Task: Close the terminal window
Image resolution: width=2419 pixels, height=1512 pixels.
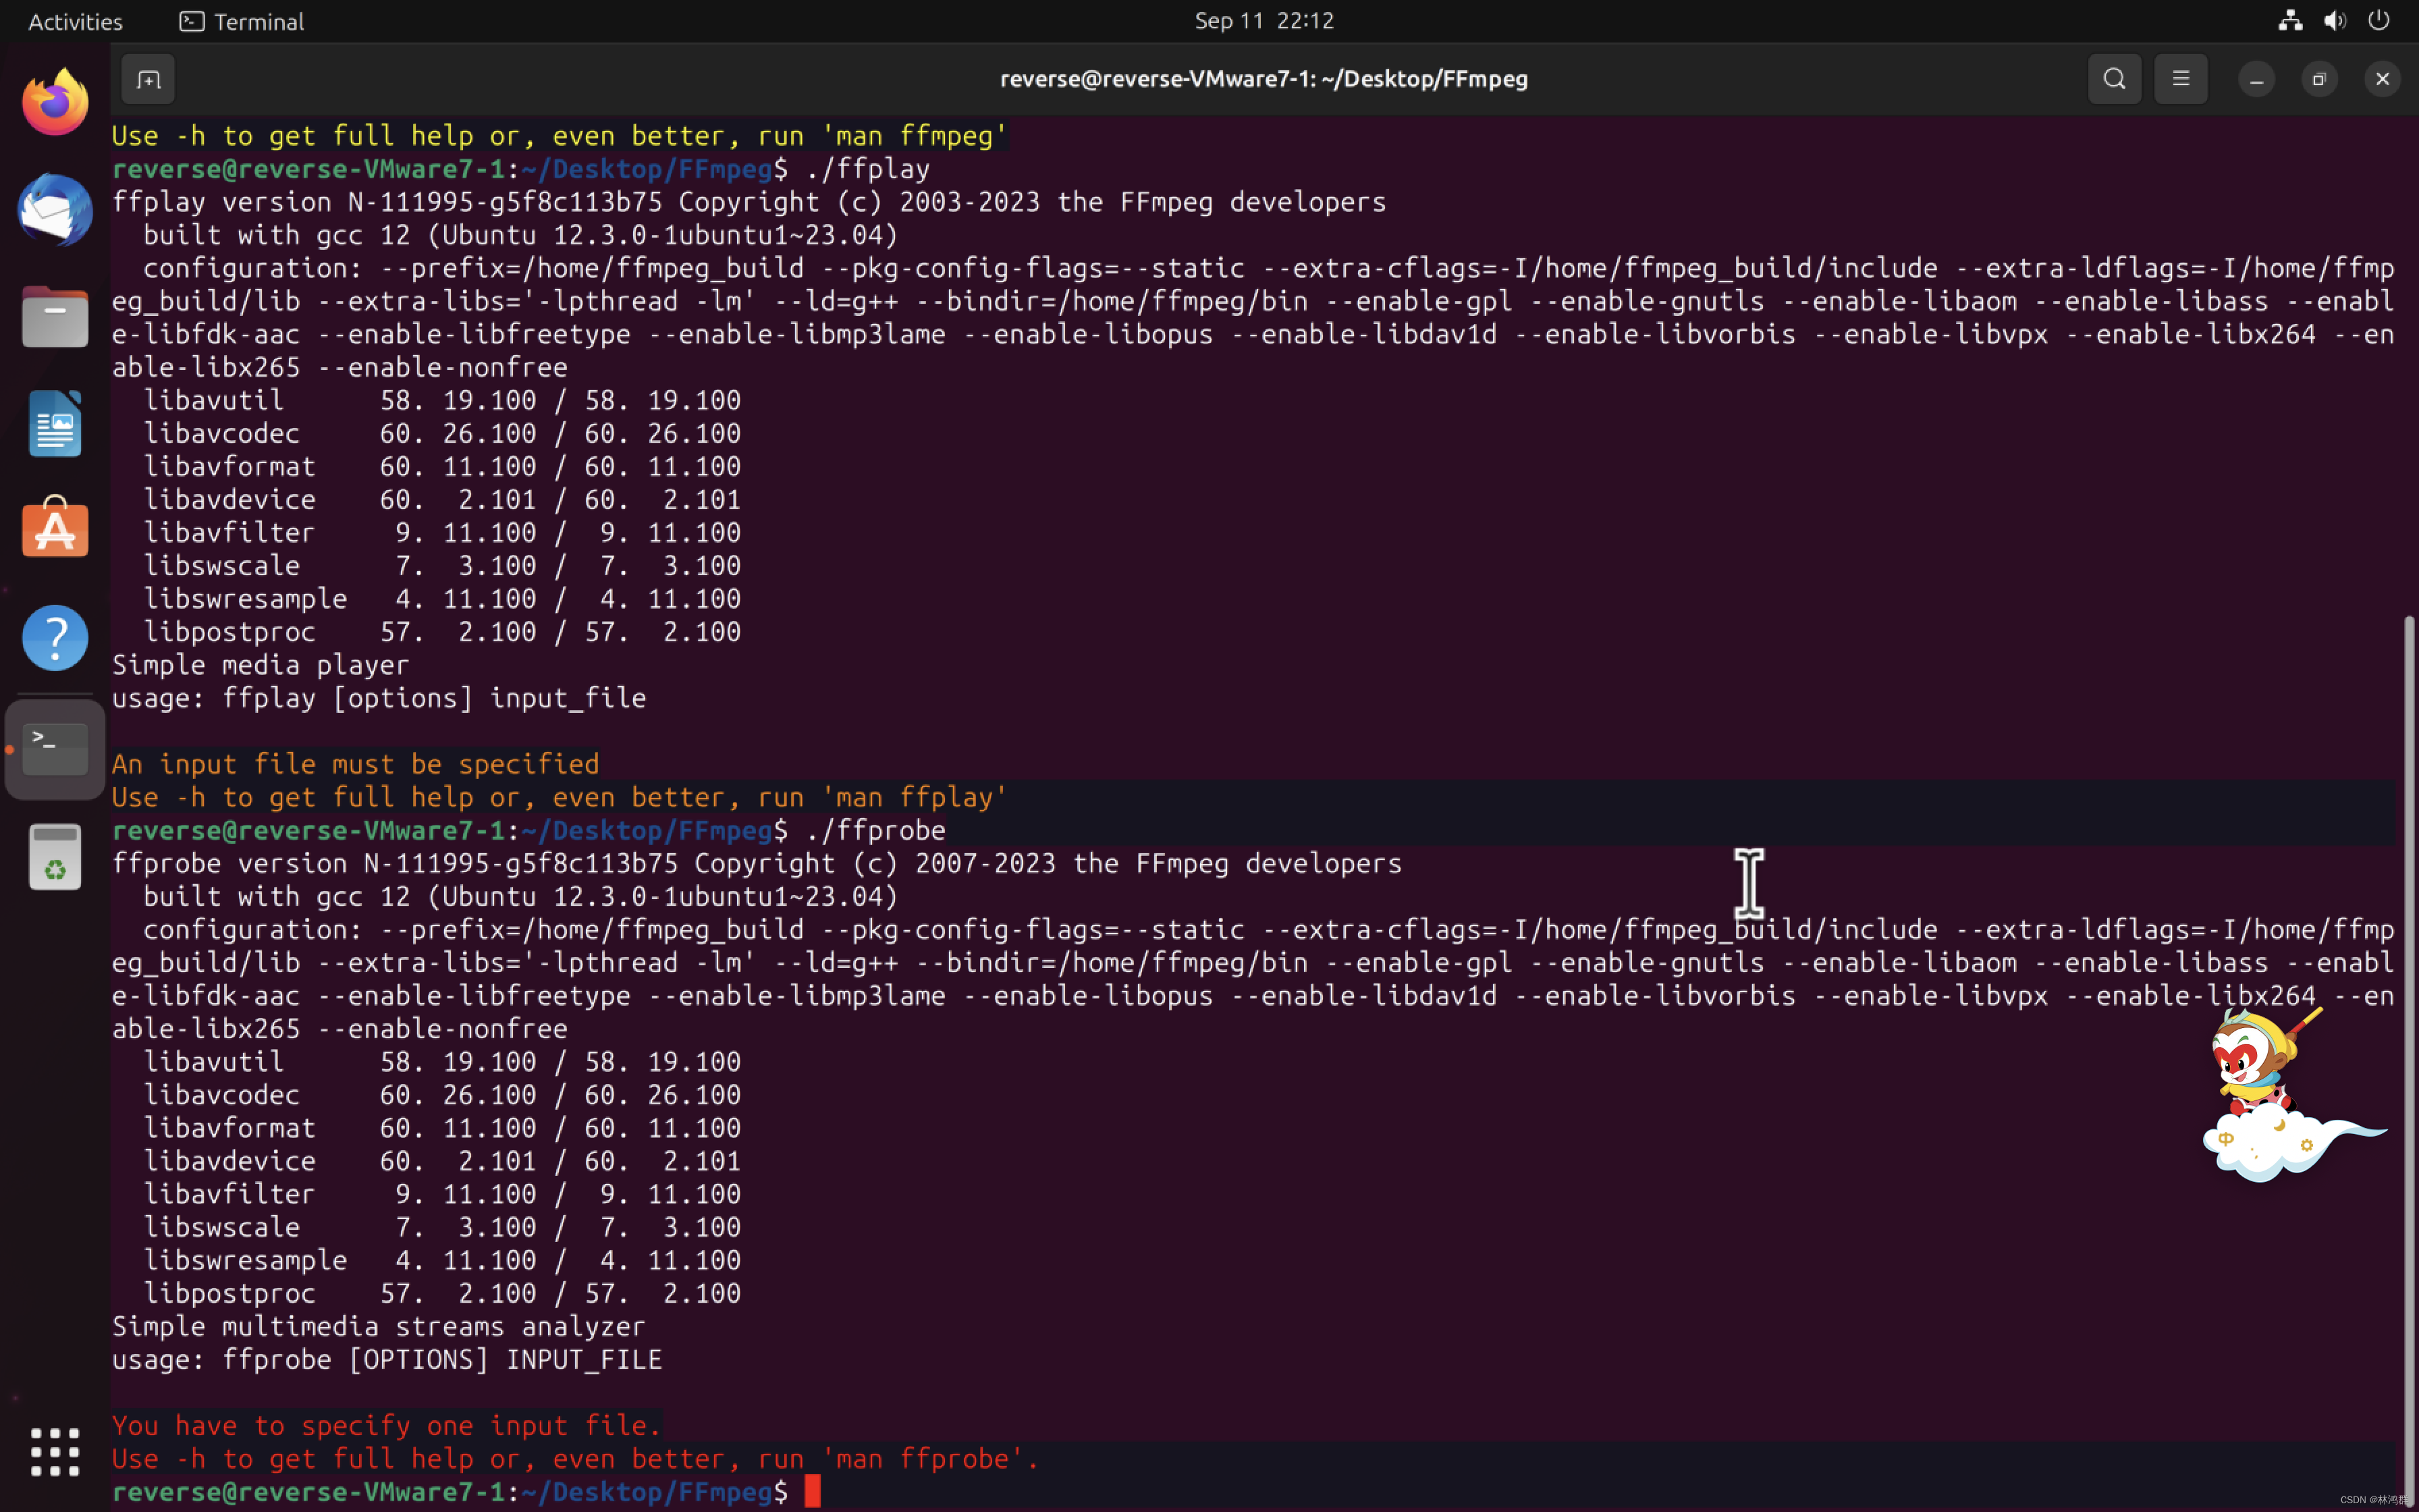Action: [x=2383, y=79]
